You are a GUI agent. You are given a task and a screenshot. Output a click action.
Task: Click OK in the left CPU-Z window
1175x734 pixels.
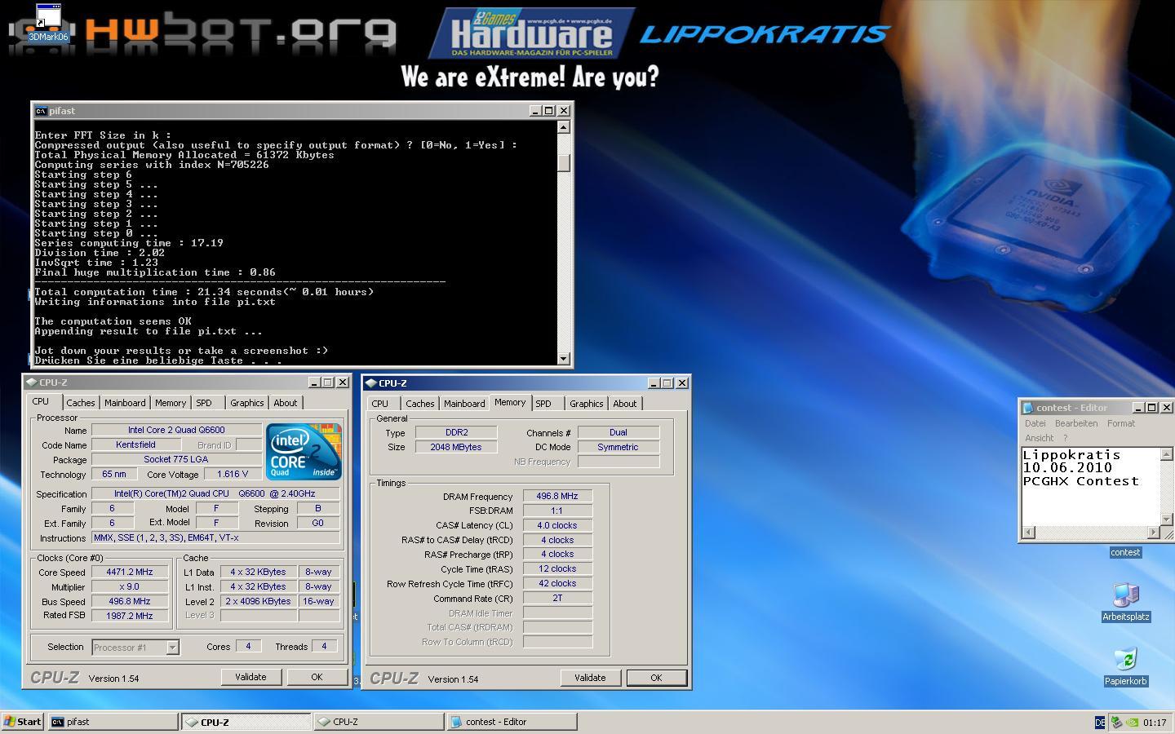[x=317, y=677]
